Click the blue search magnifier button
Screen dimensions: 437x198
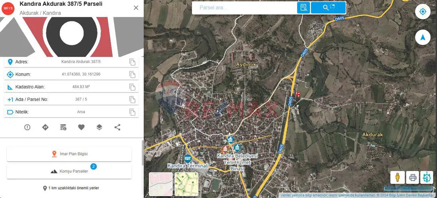[328, 7]
